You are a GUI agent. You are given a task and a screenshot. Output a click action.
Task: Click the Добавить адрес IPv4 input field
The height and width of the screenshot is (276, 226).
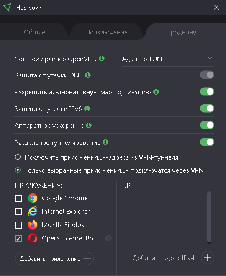pyautogui.click(x=163, y=258)
